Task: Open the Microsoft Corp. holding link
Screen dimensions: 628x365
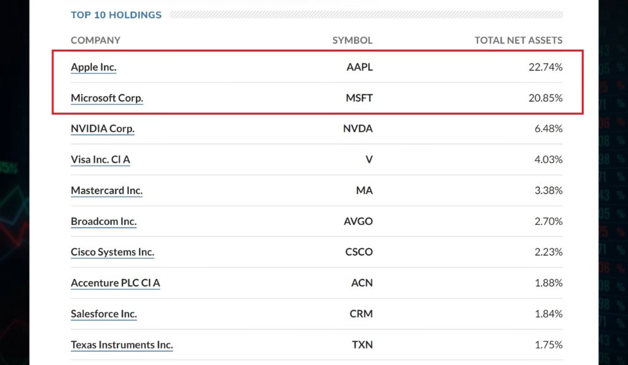Action: click(107, 98)
